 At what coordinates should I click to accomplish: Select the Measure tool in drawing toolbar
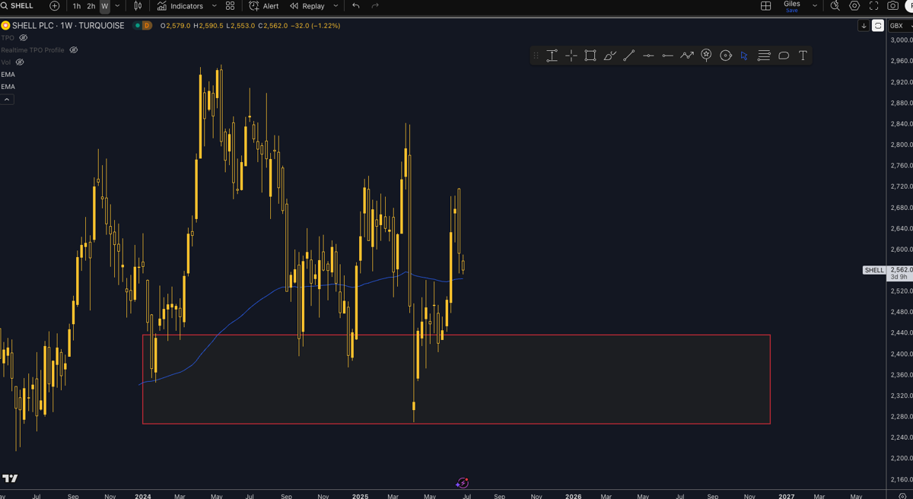coord(552,56)
